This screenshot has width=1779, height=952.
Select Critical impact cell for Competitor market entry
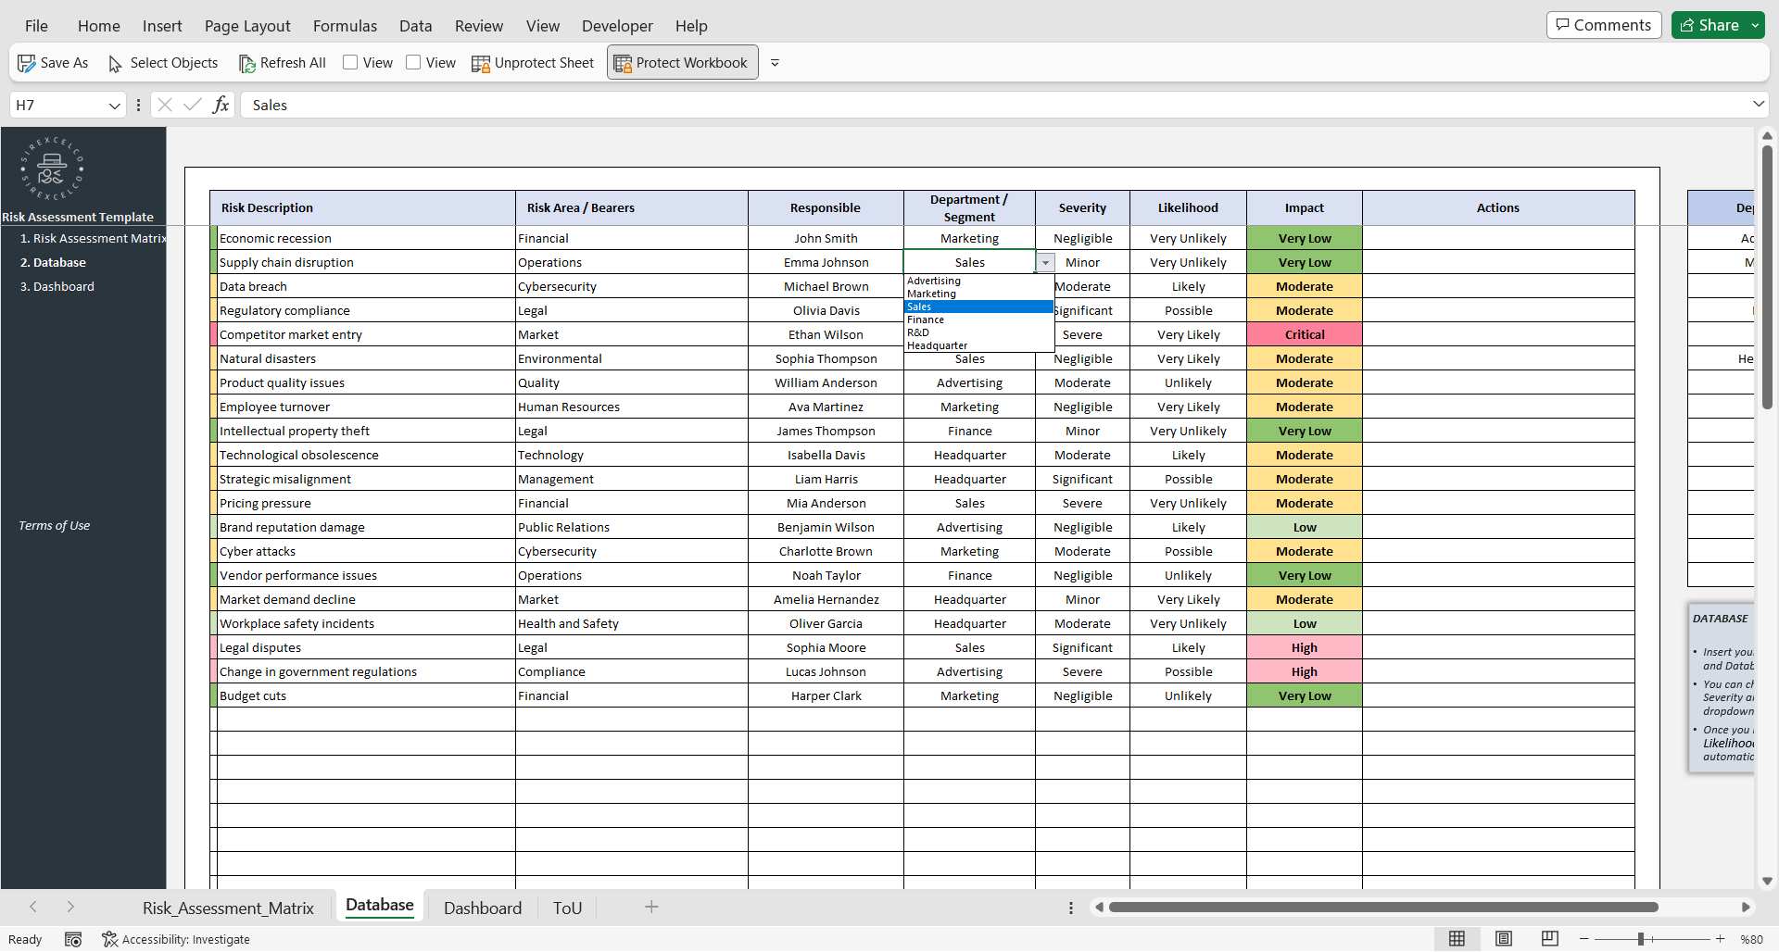click(1305, 334)
